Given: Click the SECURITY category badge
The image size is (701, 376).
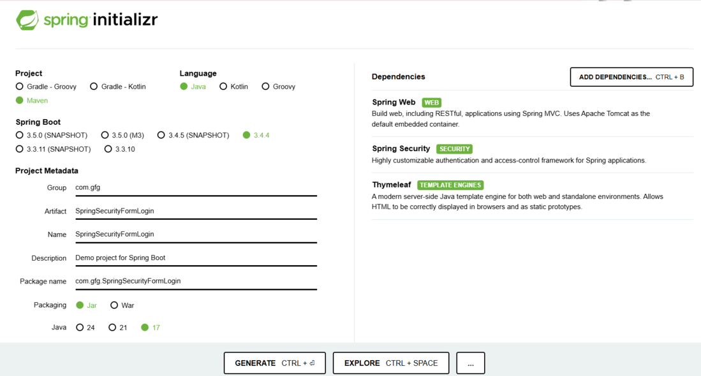Looking at the screenshot, I should [454, 149].
